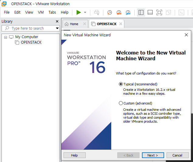Select OPENSTACK in the library tree

click(31, 42)
